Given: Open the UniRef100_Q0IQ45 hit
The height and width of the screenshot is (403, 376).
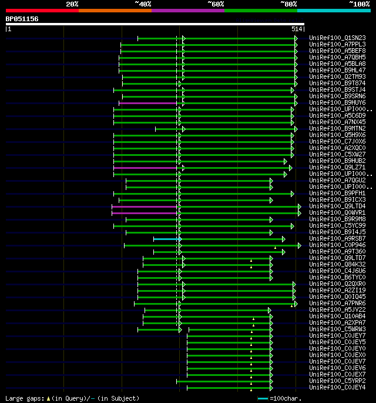Looking at the screenshot, I should point(337,297).
